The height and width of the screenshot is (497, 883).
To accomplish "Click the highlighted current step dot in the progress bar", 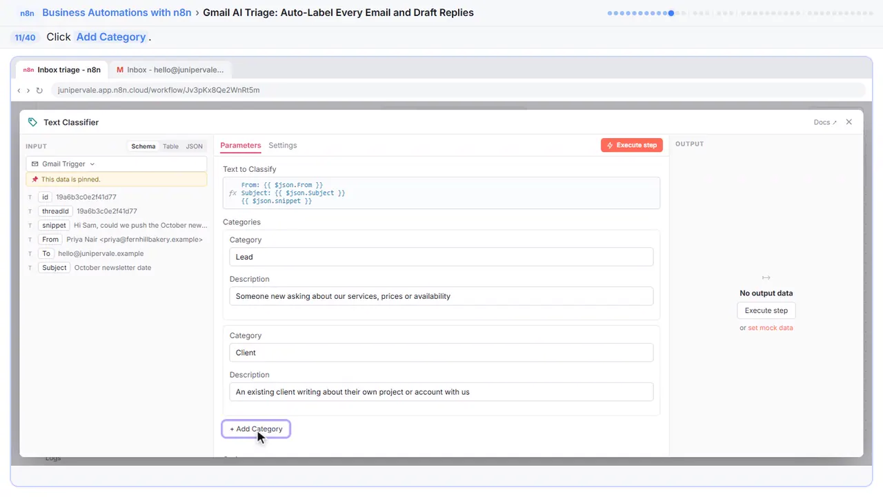I will 671,13.
